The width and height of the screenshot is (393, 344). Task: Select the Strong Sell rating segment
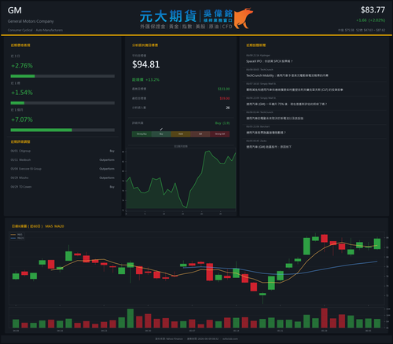coord(220,134)
